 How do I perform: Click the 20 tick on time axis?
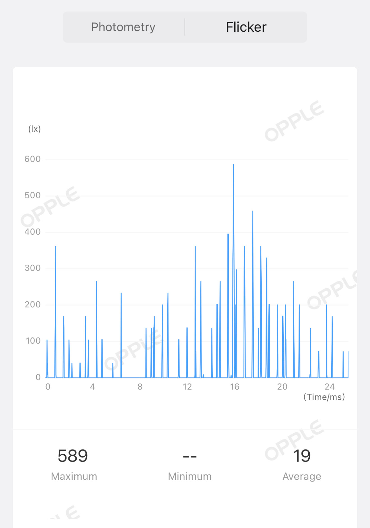click(x=282, y=387)
